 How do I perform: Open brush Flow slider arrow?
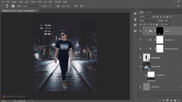coord(72,6)
